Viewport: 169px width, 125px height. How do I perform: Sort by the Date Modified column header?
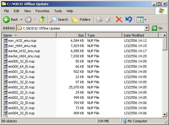point(140,35)
